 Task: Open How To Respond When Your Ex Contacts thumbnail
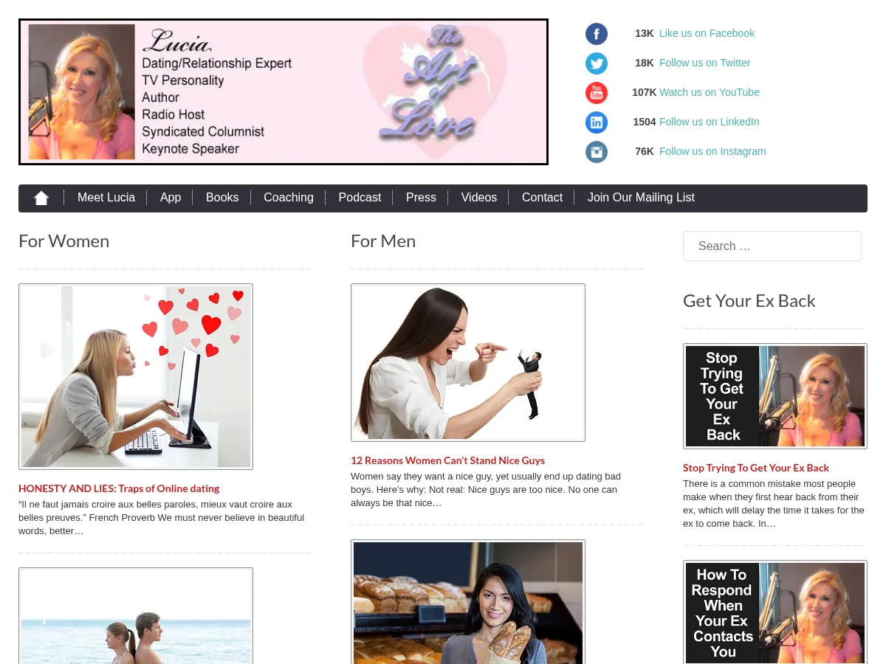(x=775, y=612)
